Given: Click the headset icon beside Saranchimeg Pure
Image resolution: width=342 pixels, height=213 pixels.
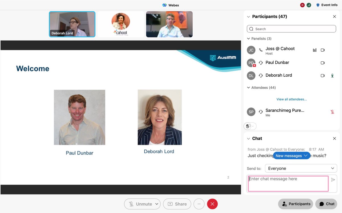Looking at the screenshot, I should (261, 112).
